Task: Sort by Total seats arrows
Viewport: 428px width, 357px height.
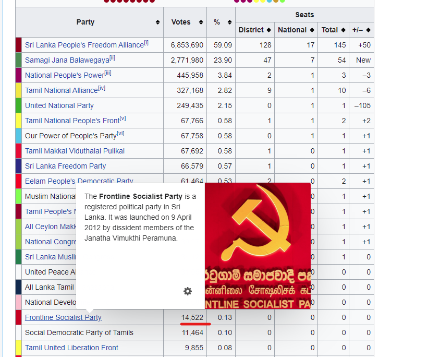Action: [x=343, y=30]
